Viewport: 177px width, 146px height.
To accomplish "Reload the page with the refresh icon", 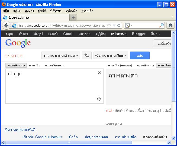I will pos(119,26).
